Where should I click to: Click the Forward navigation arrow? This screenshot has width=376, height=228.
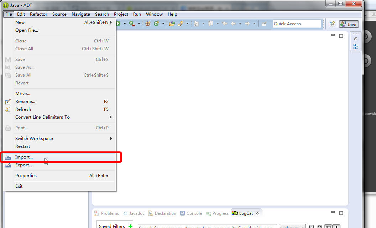[x=247, y=24]
